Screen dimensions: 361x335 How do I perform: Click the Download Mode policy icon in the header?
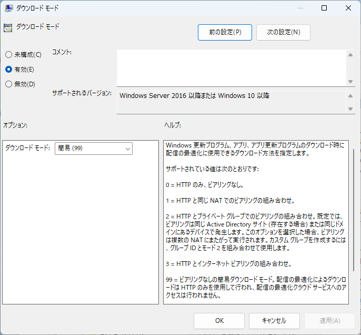[8, 27]
